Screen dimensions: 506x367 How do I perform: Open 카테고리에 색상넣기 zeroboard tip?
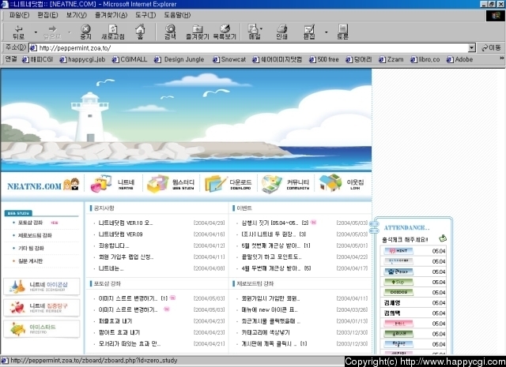[x=266, y=332]
